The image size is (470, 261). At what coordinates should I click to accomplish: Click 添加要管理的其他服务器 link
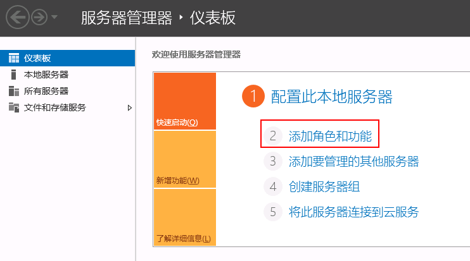[353, 162]
